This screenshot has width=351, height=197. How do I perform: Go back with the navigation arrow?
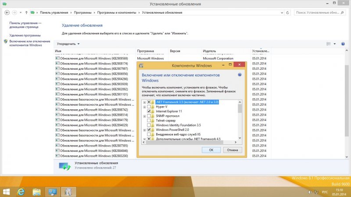(x=7, y=13)
